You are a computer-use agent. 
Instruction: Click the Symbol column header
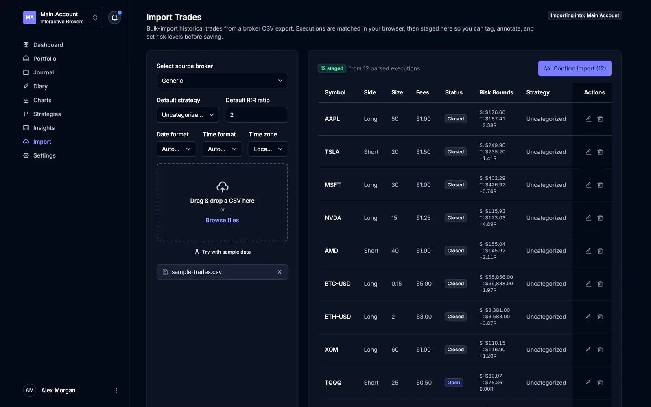335,92
